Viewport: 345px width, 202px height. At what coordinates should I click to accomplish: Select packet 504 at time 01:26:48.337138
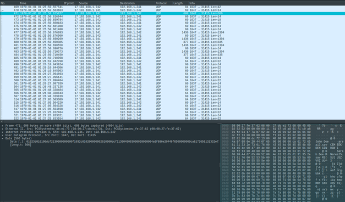(x=173, y=87)
